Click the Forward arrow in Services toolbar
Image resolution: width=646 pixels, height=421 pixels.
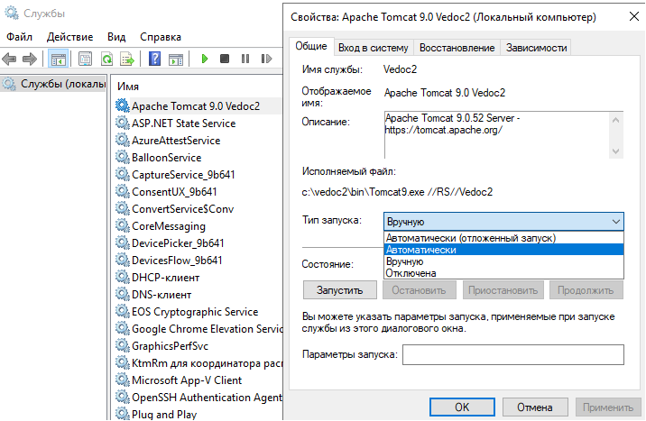(x=30, y=59)
